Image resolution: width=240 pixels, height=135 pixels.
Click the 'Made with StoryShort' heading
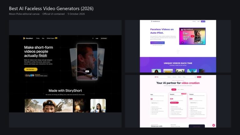[x=65, y=91]
